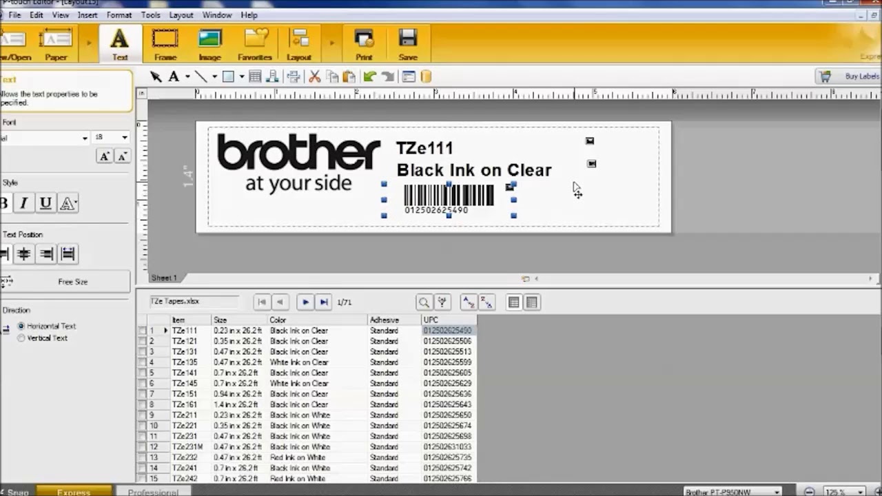Paste with clipboard icon
The width and height of the screenshot is (882, 496).
click(349, 76)
